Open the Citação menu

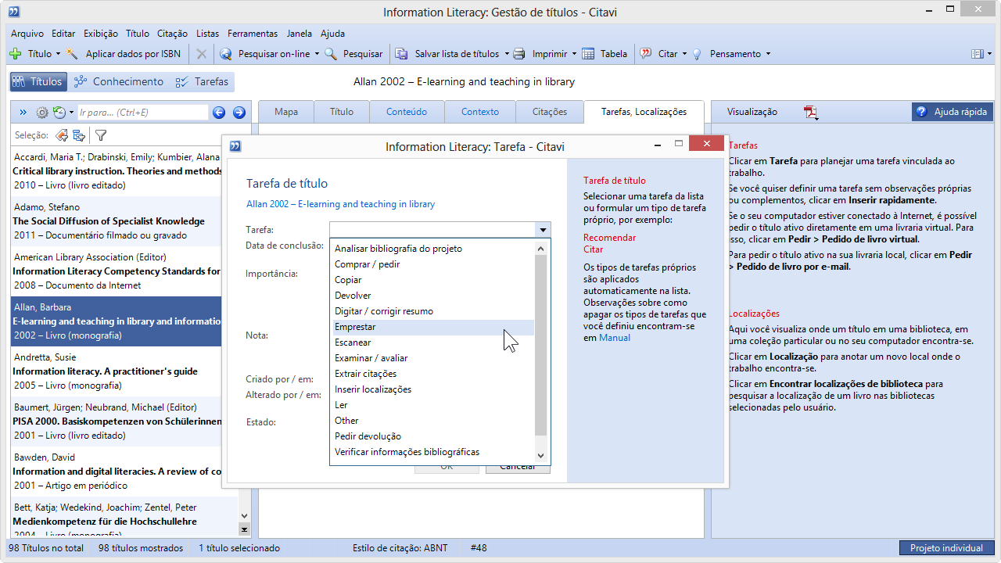172,34
